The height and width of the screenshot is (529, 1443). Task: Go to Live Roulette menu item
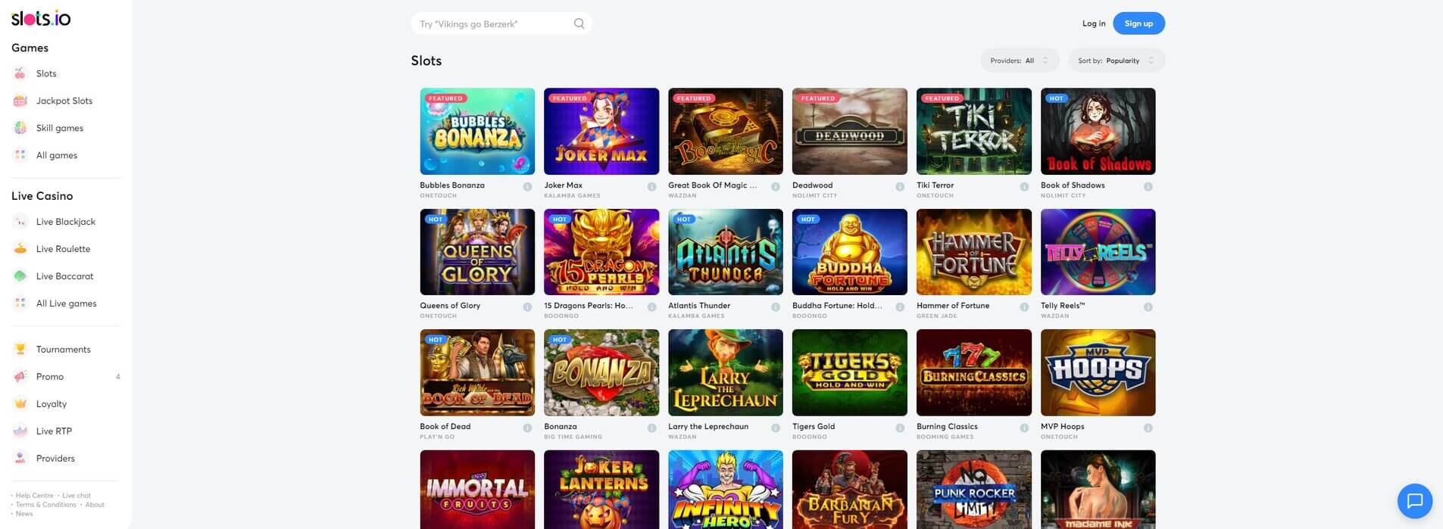click(63, 249)
